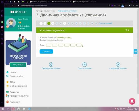This screenshot has width=139, height=111.
Task: Go to Начало home icon
Action: click(x=8, y=72)
